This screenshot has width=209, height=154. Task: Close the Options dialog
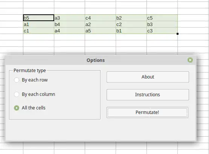click(x=190, y=60)
